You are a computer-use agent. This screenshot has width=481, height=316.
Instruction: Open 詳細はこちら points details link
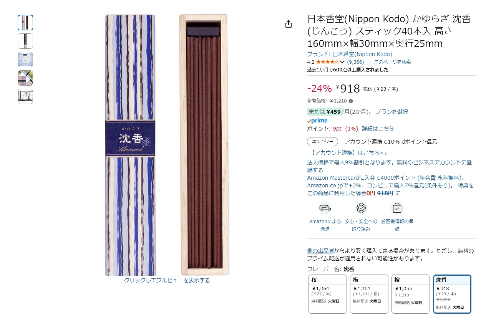(378, 129)
